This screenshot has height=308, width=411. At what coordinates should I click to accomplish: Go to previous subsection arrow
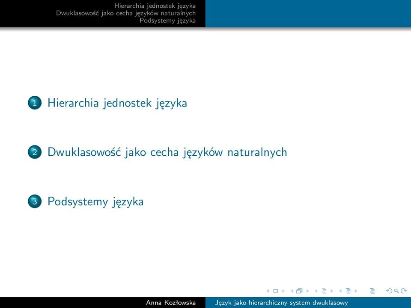point(316,291)
